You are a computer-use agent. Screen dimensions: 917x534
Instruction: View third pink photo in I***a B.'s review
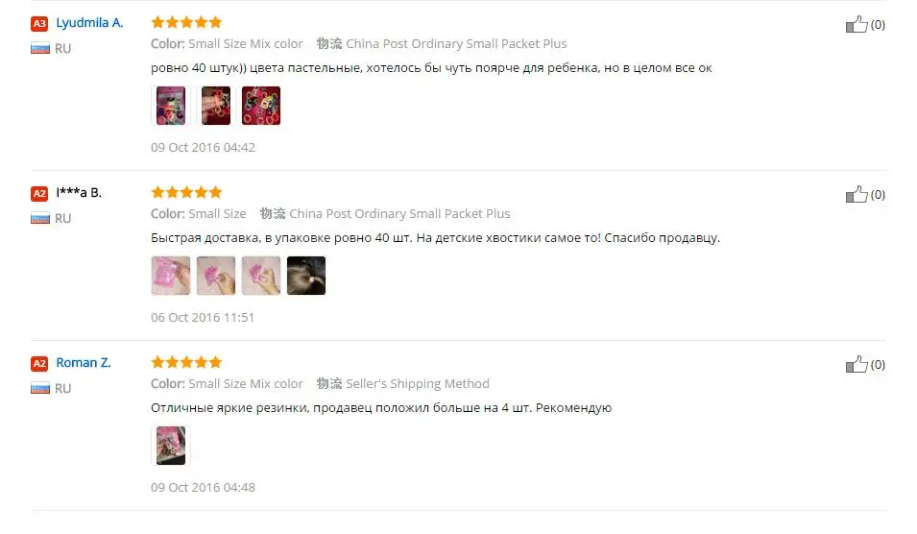pos(261,276)
